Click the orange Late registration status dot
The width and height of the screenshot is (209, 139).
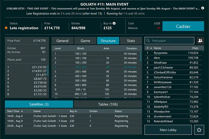(6, 28)
